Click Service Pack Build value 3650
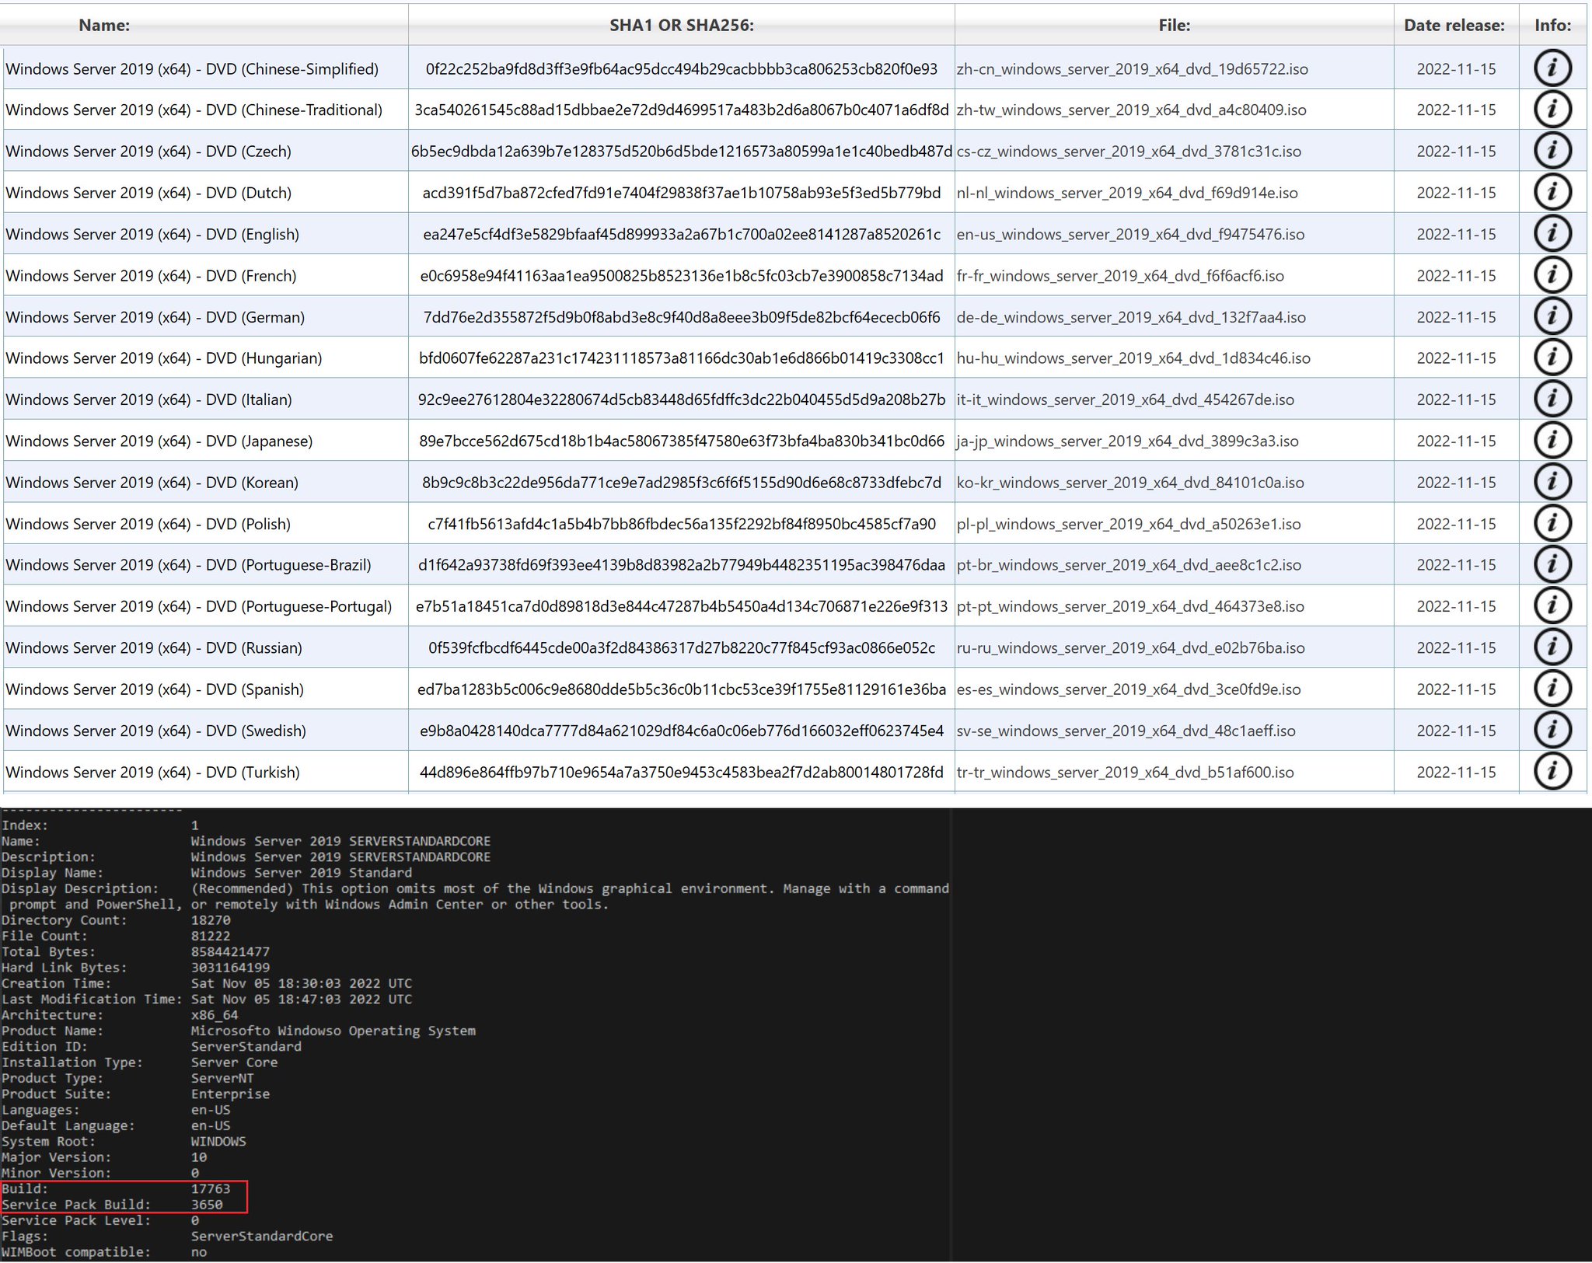 [207, 1205]
